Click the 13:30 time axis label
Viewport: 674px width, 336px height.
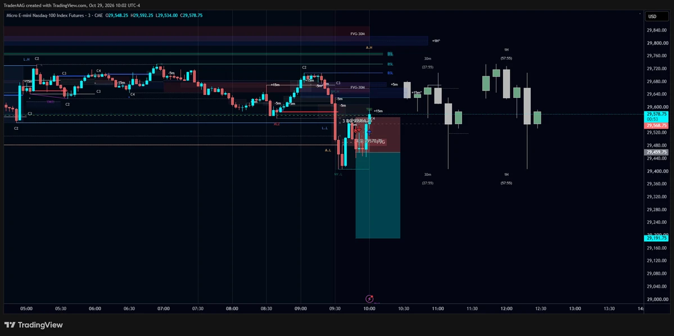pyautogui.click(x=609, y=308)
